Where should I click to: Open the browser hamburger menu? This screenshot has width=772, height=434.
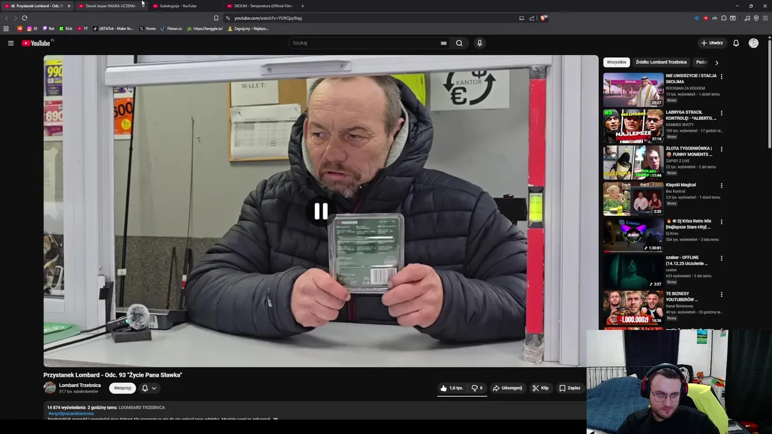coord(765,18)
